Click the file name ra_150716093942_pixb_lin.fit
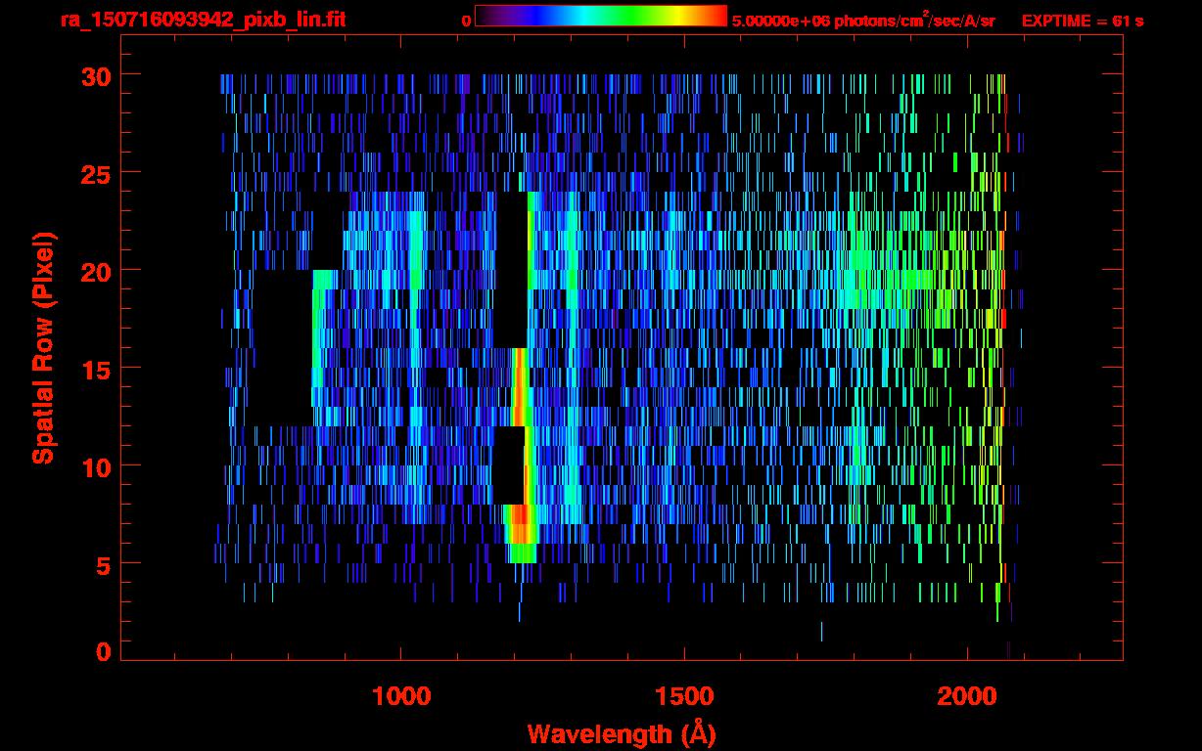This screenshot has height=751, width=1202. click(202, 20)
